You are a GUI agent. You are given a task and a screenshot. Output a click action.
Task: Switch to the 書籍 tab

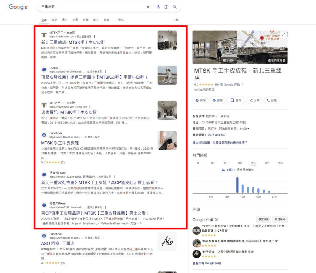pyautogui.click(x=106, y=20)
